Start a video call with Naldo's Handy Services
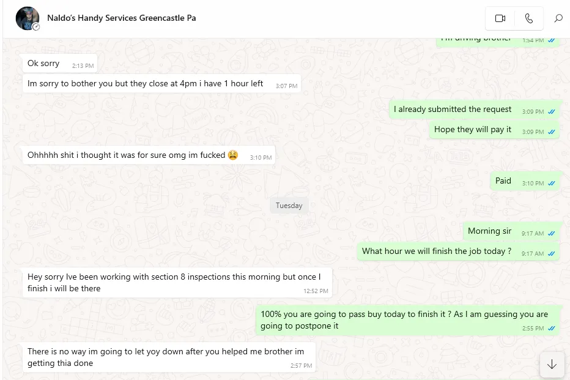The image size is (570, 380). (500, 18)
